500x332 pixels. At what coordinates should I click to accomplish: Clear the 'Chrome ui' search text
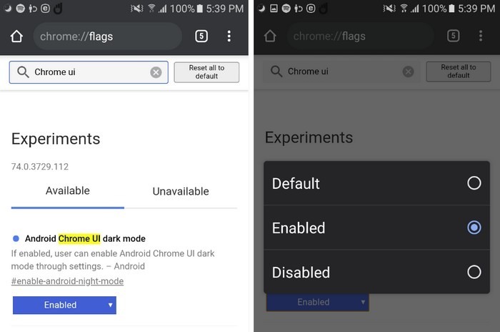coord(156,72)
